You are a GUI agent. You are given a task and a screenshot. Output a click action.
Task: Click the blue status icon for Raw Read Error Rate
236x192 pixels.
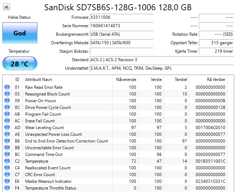[x=7, y=87]
